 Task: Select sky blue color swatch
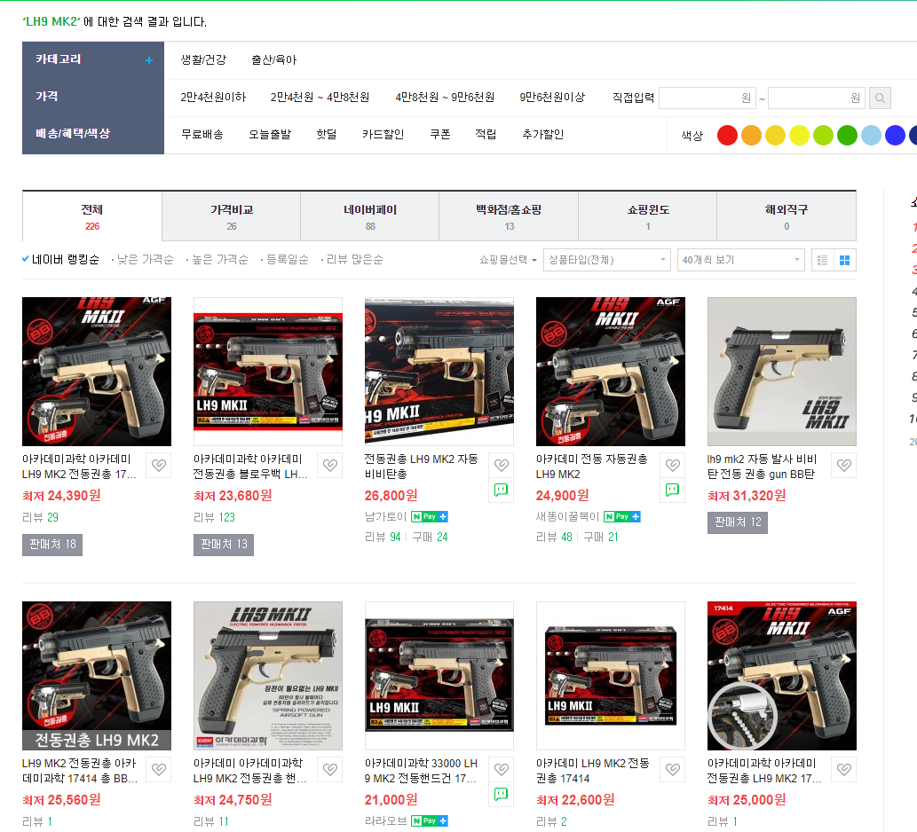(871, 135)
